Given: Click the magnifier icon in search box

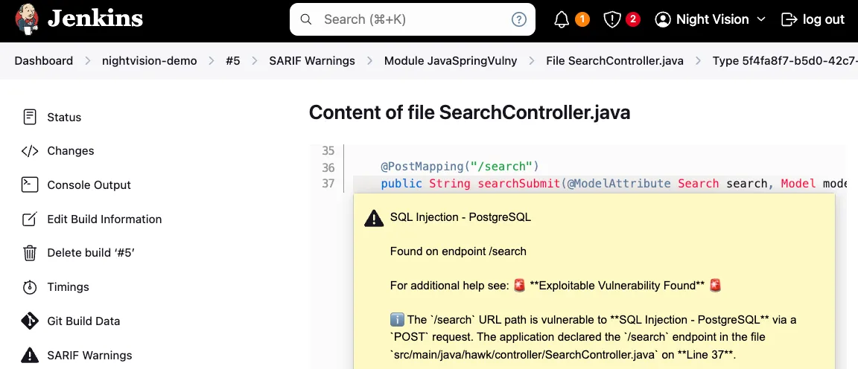Looking at the screenshot, I should pos(306,19).
